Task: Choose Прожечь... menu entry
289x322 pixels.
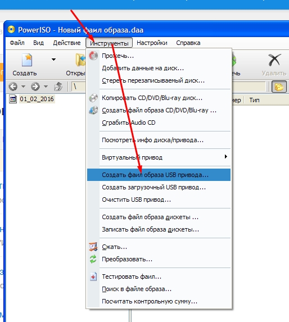Action: pos(159,56)
